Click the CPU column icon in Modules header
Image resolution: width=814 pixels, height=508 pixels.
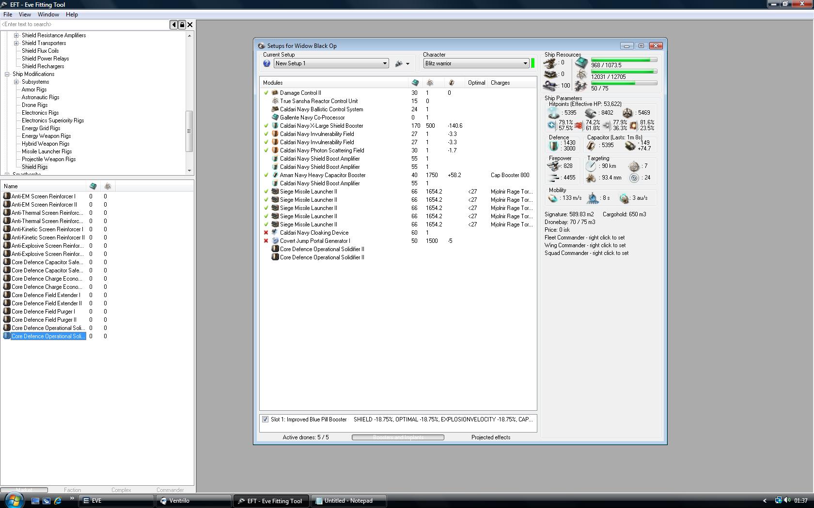(x=415, y=83)
